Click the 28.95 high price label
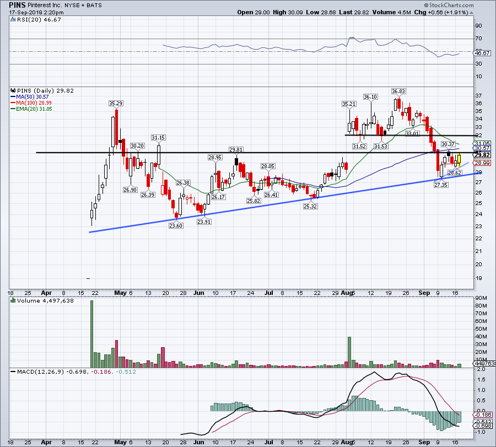Image resolution: width=496 pixels, height=447 pixels. (215, 157)
